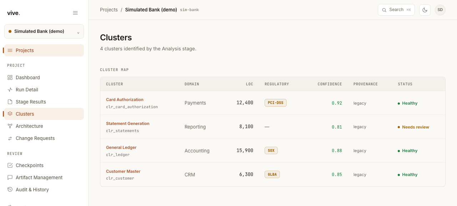Open SD user avatar menu
Screen dimensions: 457x206
tap(440, 10)
